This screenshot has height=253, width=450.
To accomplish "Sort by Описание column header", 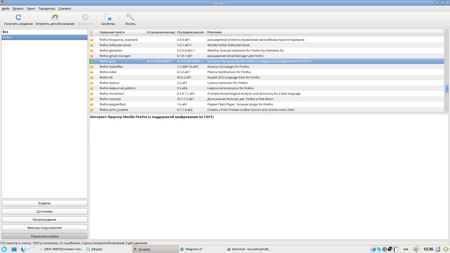I will pyautogui.click(x=325, y=32).
